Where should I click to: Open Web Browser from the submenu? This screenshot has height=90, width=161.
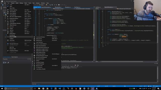point(47,40)
